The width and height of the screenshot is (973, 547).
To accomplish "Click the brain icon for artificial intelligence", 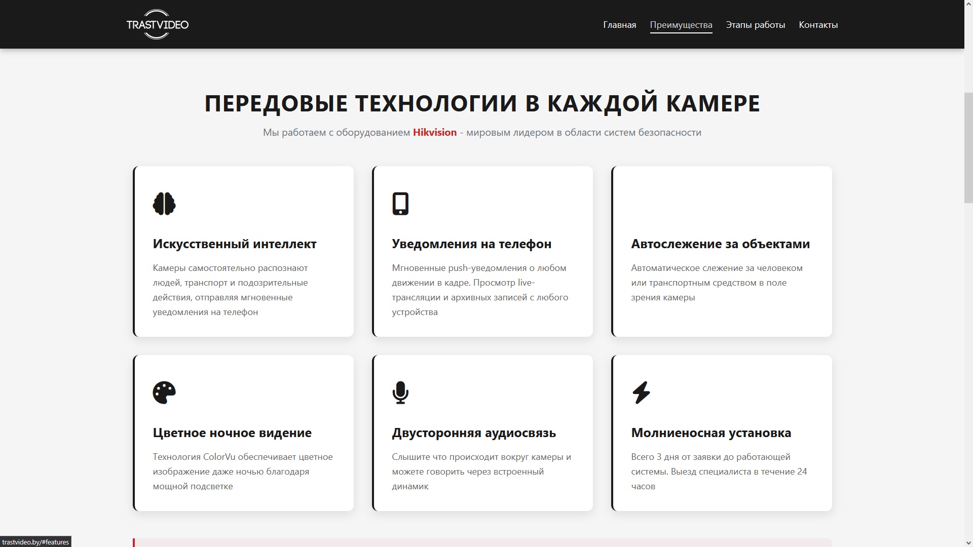I will coord(164,204).
